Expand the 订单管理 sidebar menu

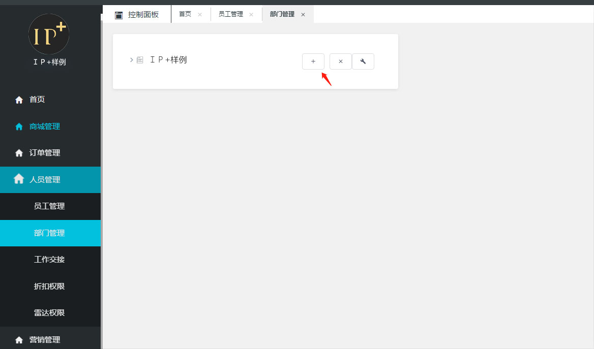coord(45,153)
